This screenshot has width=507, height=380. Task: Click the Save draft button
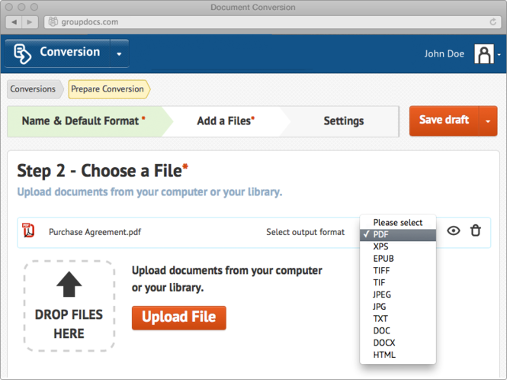pyautogui.click(x=444, y=121)
